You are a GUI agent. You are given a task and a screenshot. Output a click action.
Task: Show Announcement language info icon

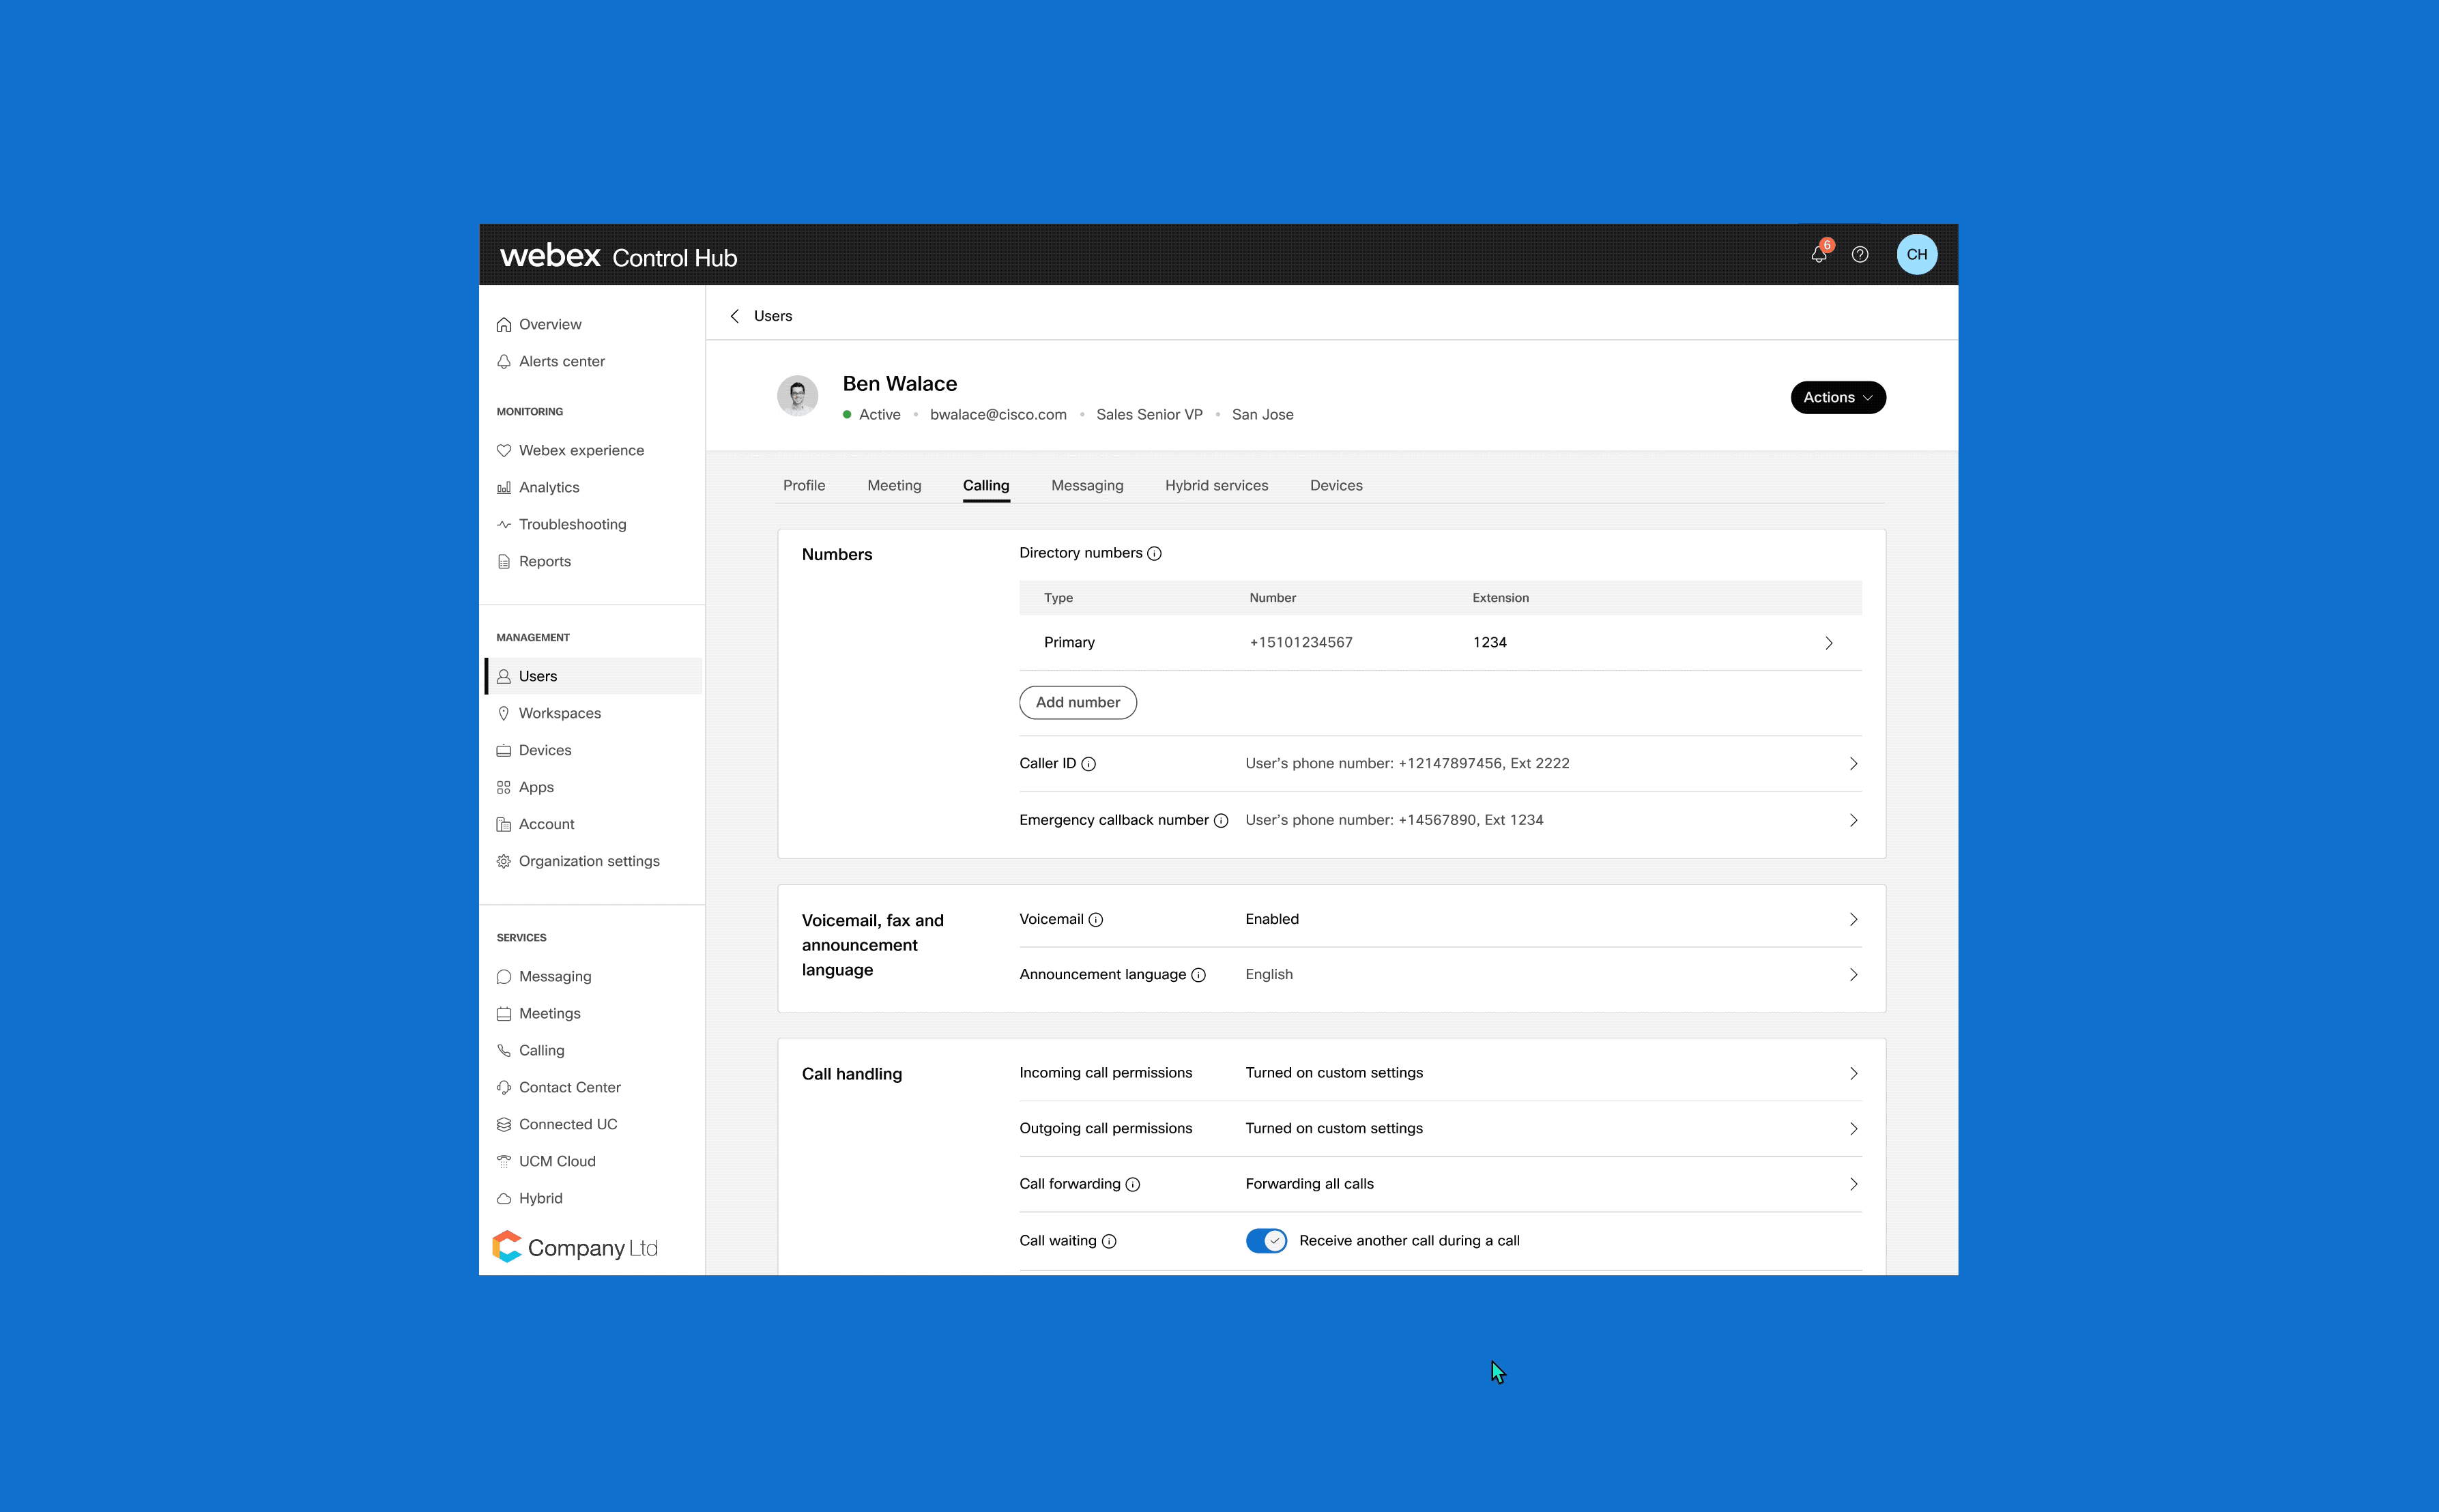tap(1199, 975)
